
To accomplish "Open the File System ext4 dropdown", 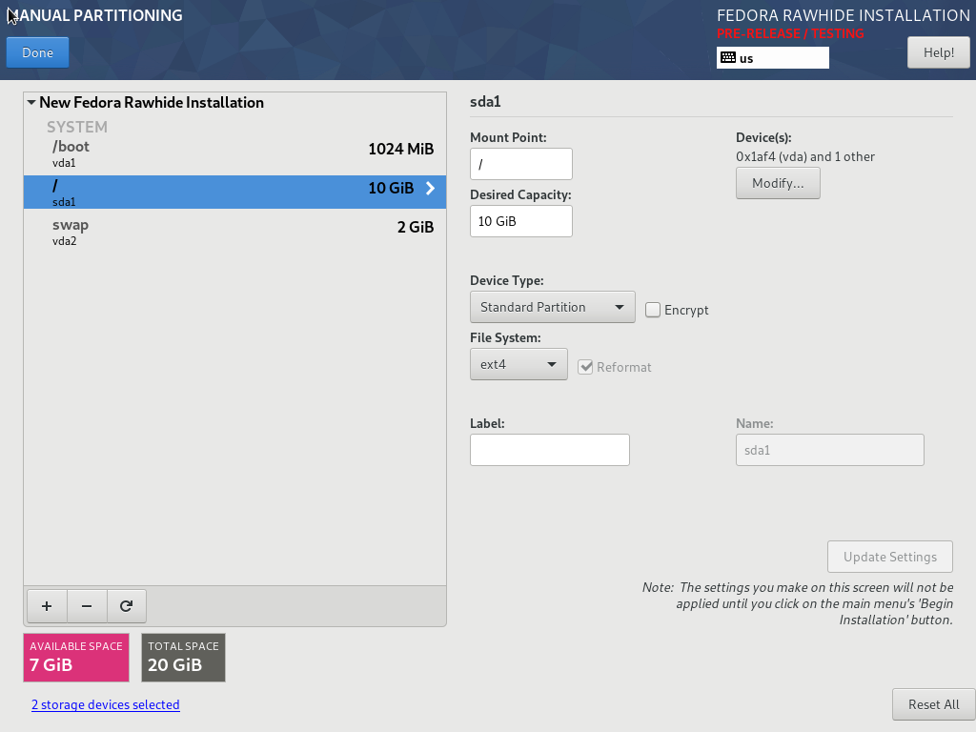I will (x=518, y=364).
